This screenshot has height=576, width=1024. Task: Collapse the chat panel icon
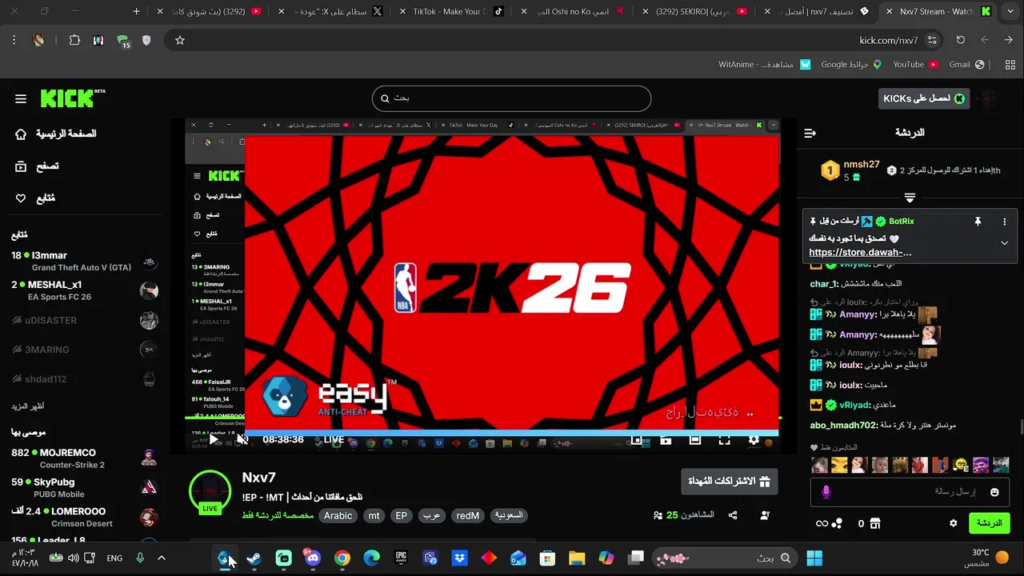810,133
